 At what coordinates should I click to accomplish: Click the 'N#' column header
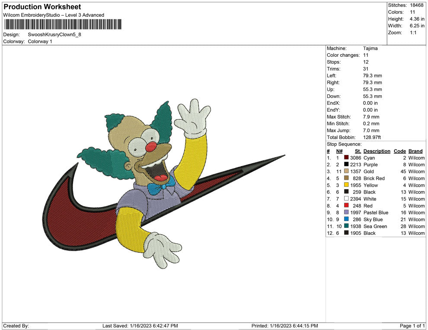(x=339, y=151)
